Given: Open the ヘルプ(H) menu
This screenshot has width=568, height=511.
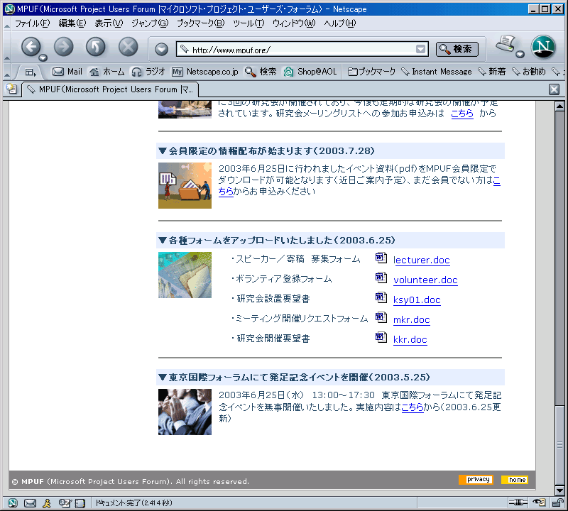Looking at the screenshot, I should pos(340,23).
